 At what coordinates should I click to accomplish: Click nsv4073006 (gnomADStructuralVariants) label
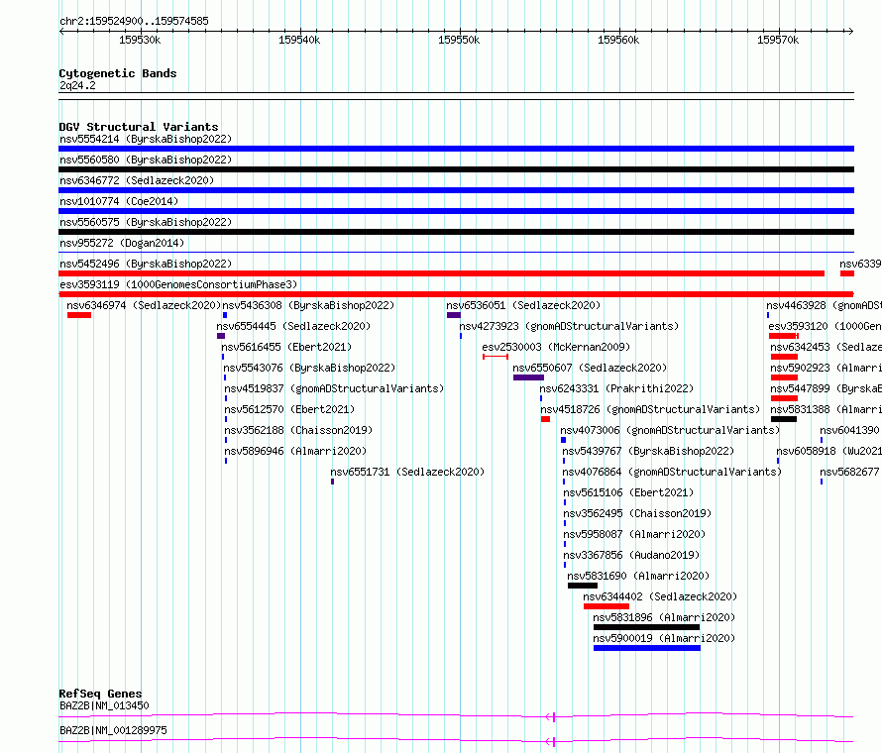(x=670, y=430)
